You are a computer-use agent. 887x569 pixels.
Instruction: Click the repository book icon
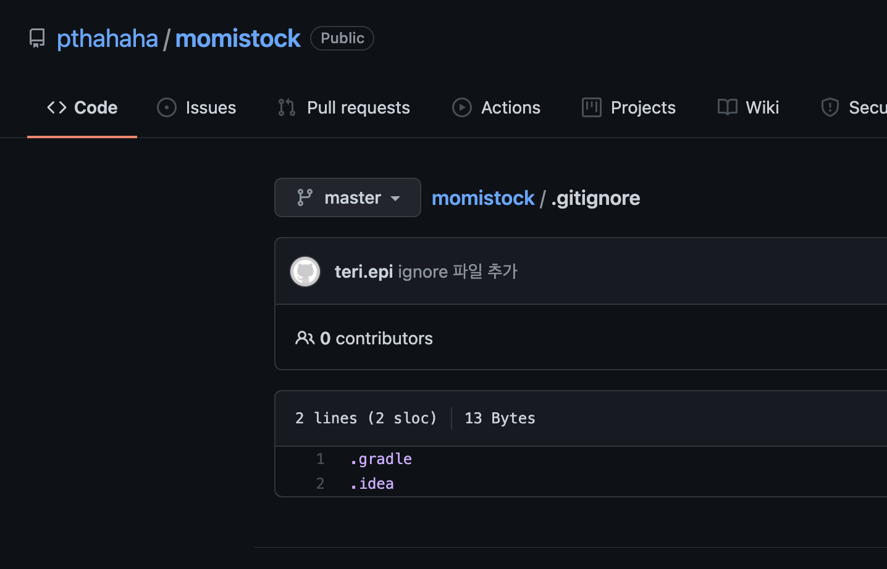[x=37, y=38]
